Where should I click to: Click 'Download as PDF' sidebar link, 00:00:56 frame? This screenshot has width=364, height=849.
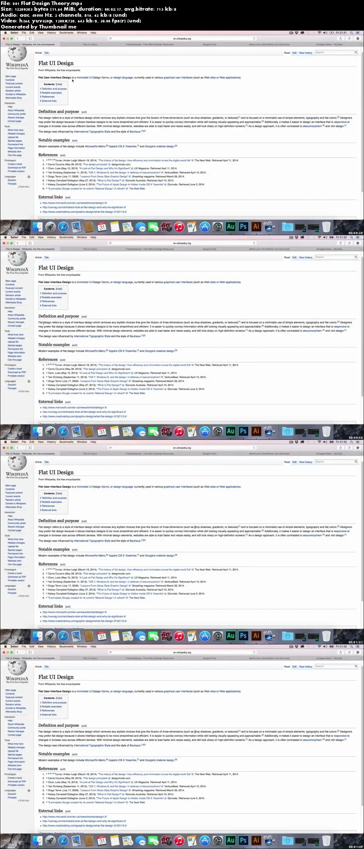pyautogui.click(x=17, y=372)
